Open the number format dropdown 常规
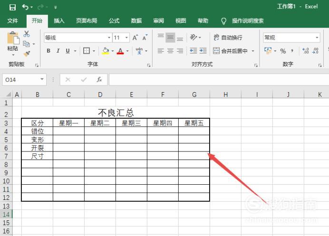Viewport: 329px width, 236px height. pyautogui.click(x=317, y=38)
